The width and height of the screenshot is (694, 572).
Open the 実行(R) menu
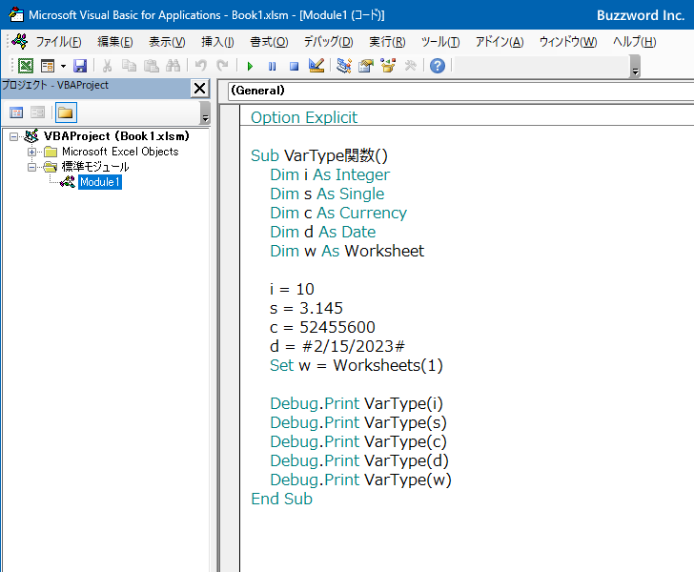tap(387, 42)
